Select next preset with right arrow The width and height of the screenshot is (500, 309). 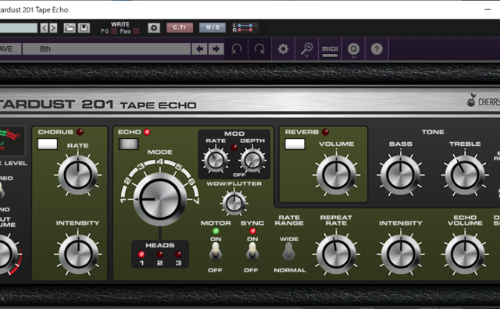(216, 48)
